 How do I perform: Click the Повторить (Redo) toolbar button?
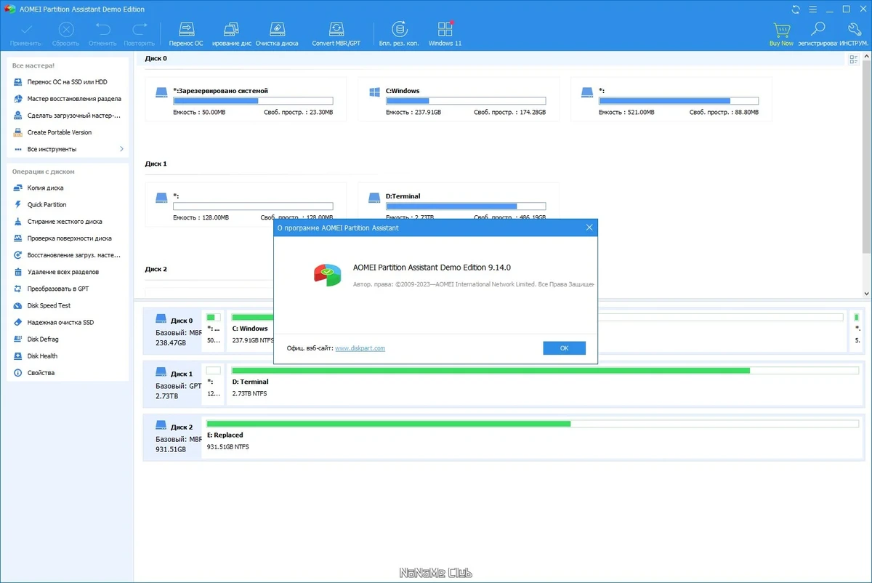click(139, 33)
